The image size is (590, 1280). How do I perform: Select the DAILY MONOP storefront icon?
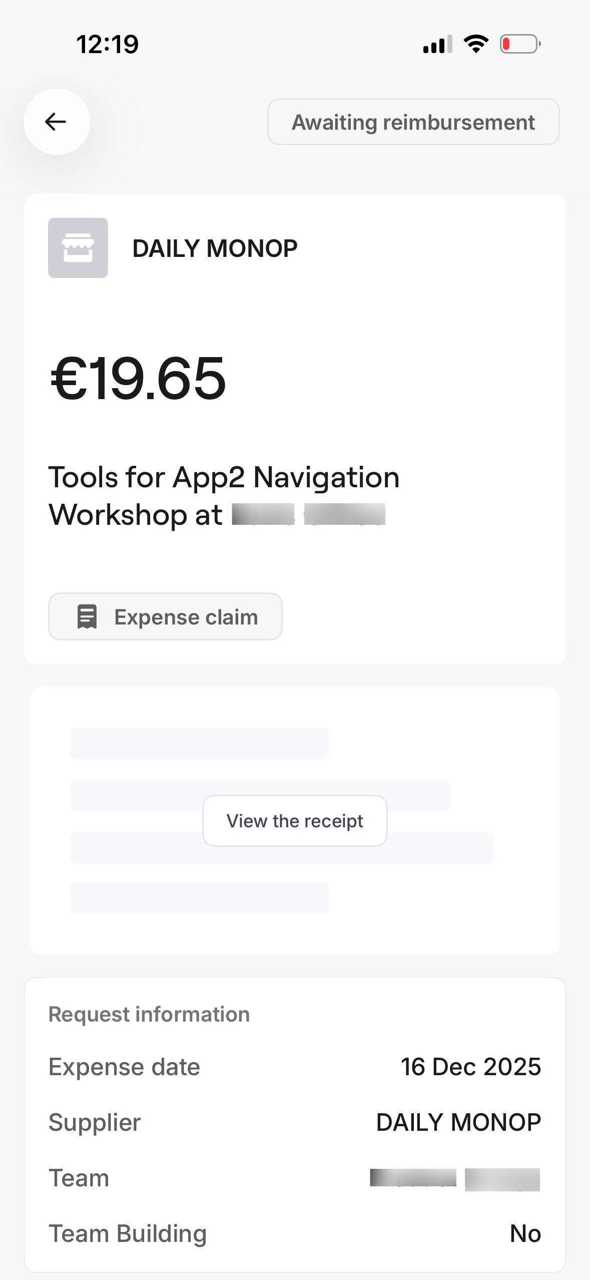[x=78, y=247]
